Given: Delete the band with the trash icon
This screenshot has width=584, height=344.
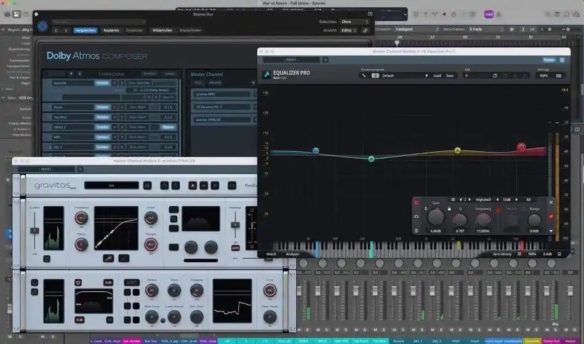Looking at the screenshot, I should (417, 231).
